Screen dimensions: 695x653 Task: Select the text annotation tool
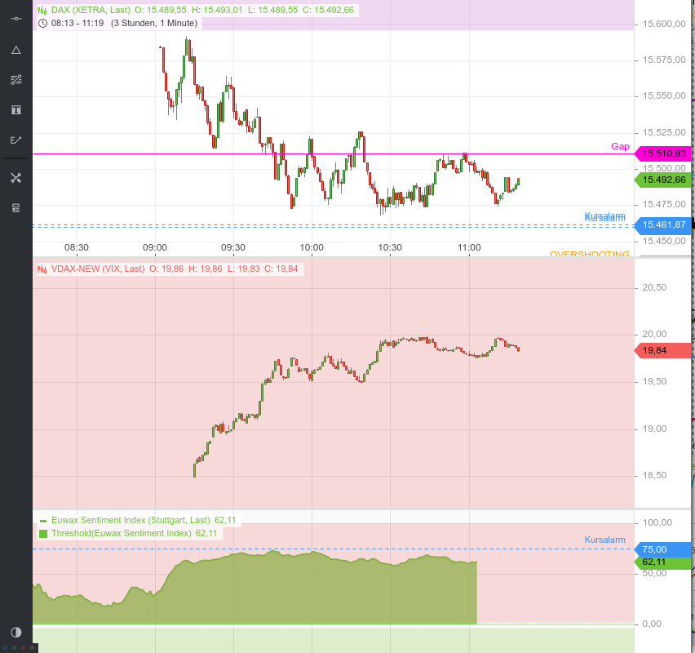(15, 109)
